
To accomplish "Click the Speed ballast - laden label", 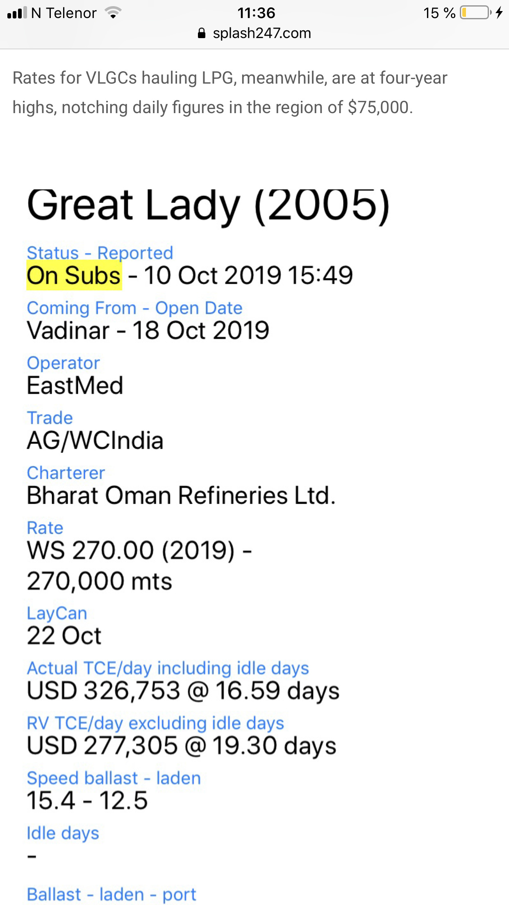I will click(114, 778).
